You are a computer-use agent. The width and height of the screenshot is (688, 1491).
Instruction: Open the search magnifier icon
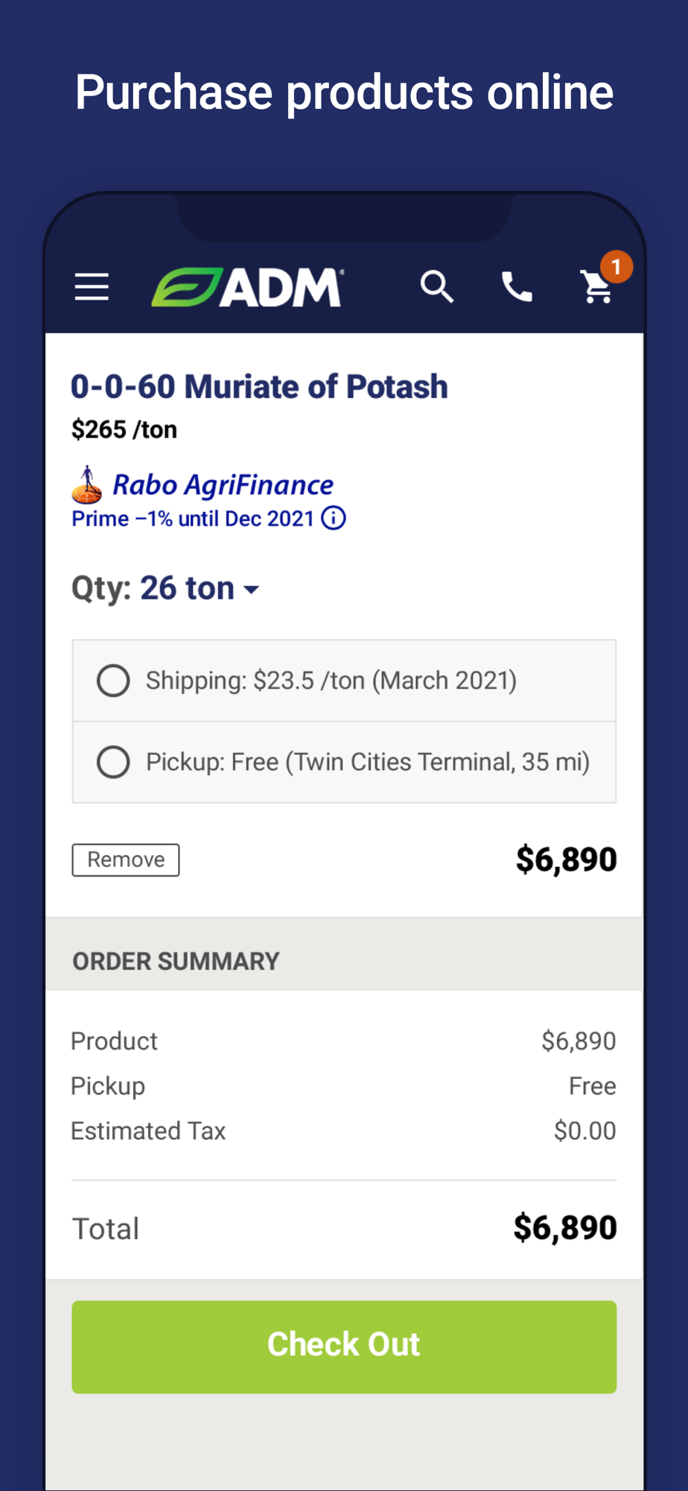coord(436,286)
